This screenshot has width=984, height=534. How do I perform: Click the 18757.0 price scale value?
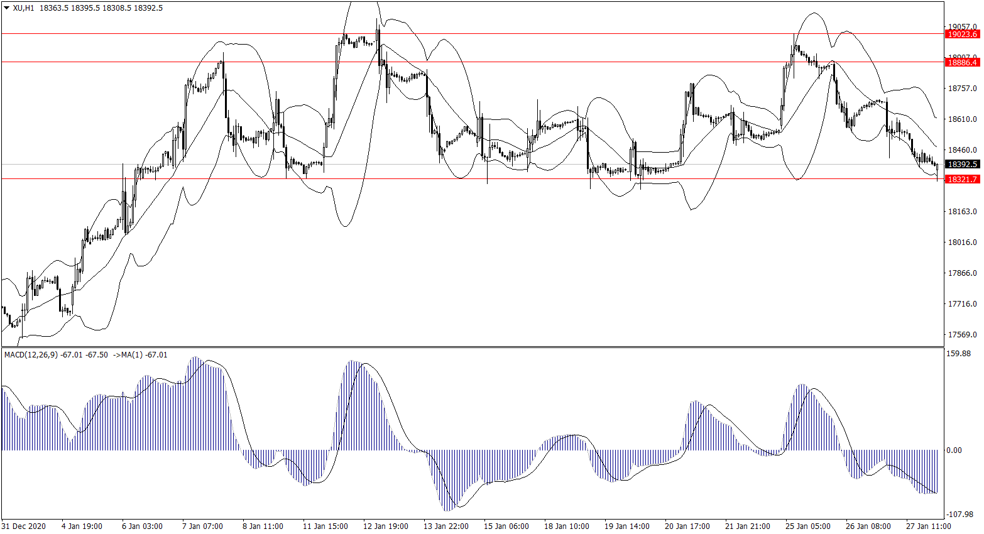(962, 89)
